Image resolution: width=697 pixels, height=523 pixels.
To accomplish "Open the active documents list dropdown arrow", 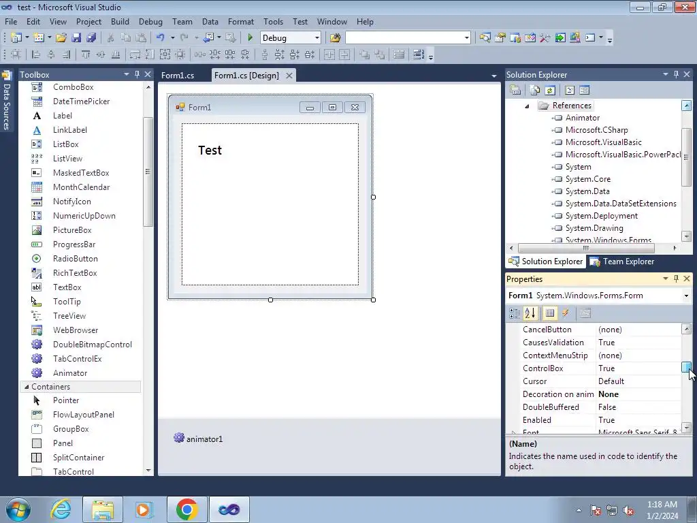I will click(x=493, y=76).
